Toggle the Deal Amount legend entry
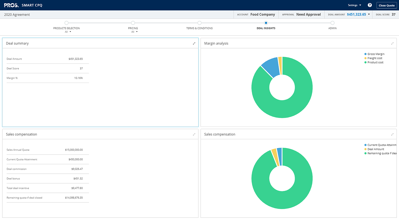Screen dimensions: 399x220 pos(376,149)
